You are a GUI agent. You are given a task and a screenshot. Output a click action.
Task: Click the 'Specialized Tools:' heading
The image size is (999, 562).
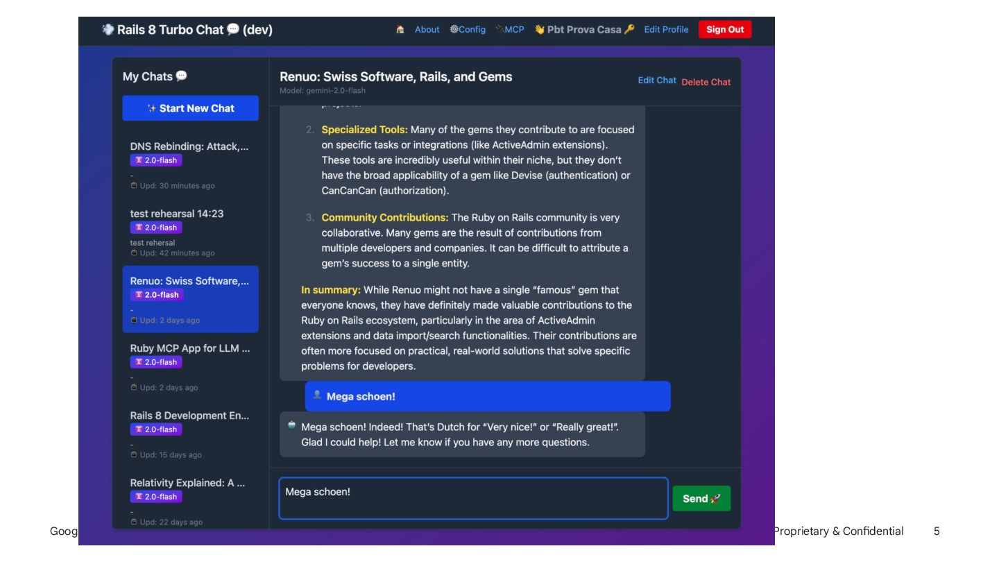pyautogui.click(x=365, y=130)
